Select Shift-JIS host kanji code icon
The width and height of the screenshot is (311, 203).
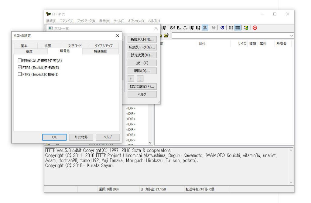173,28
